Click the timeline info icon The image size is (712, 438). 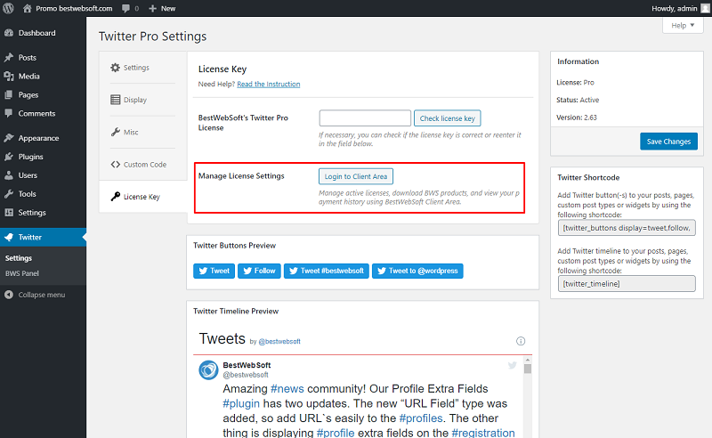(521, 341)
